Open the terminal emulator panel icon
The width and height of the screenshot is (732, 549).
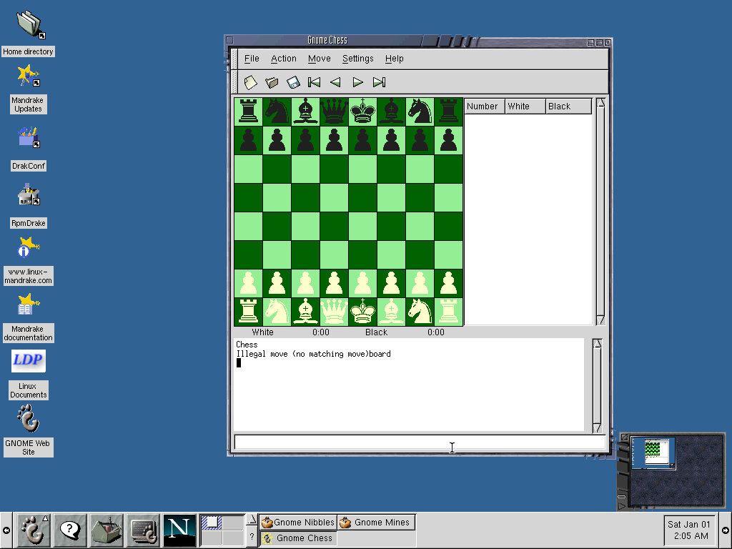click(143, 530)
